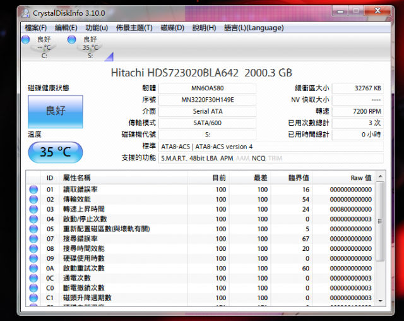Select row 通電次數
404x321 pixels.
coord(201,278)
